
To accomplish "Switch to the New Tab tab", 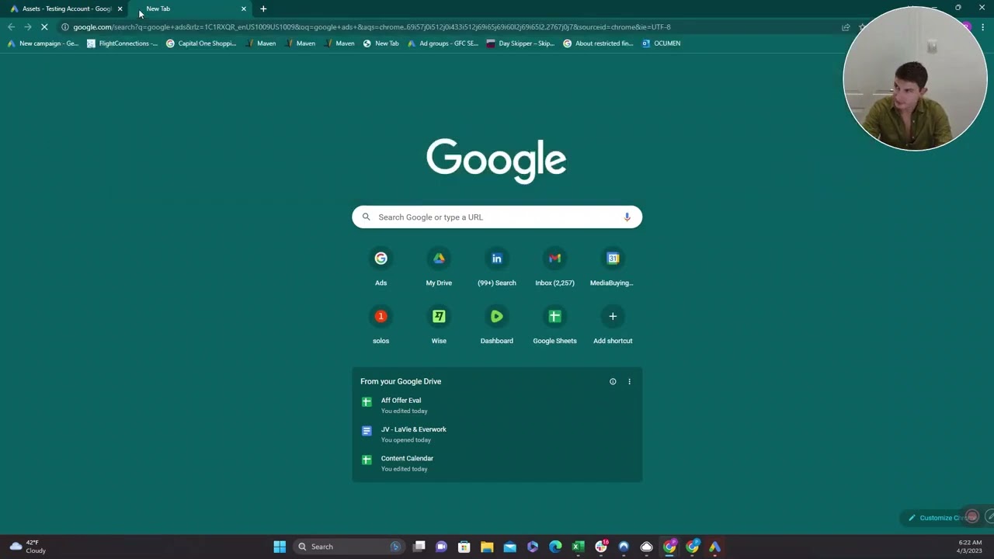I will pos(190,9).
